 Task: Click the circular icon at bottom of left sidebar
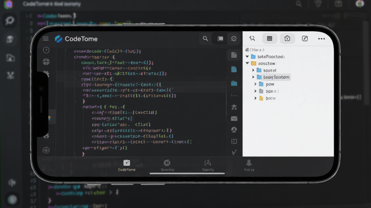(x=46, y=150)
